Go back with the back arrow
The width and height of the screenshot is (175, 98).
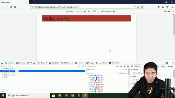tap(2, 7)
